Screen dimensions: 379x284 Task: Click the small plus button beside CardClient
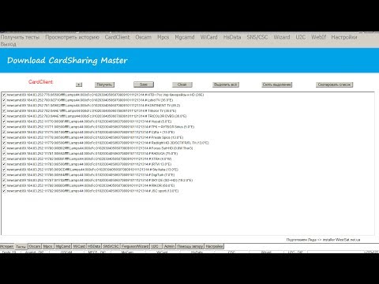pyautogui.click(x=79, y=84)
